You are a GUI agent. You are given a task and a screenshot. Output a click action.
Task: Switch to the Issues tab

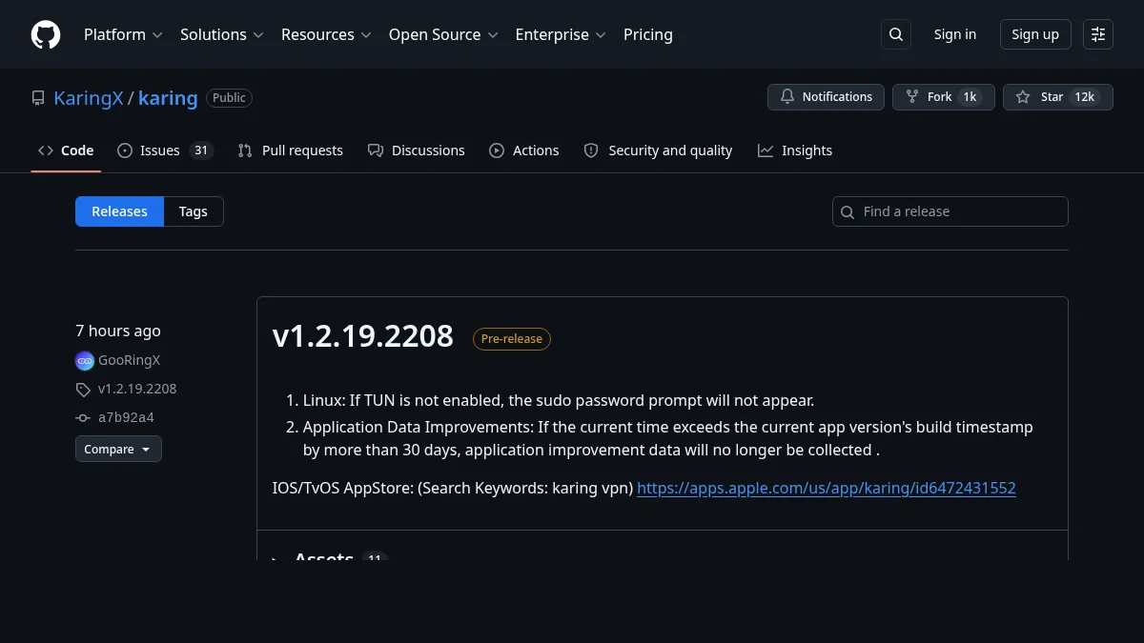pos(165,151)
